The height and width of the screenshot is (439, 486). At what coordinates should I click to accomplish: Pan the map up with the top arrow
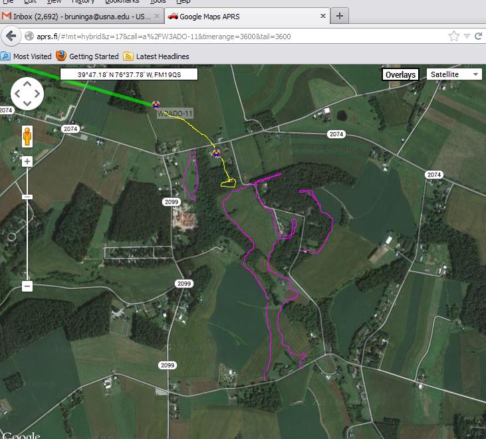coord(27,84)
